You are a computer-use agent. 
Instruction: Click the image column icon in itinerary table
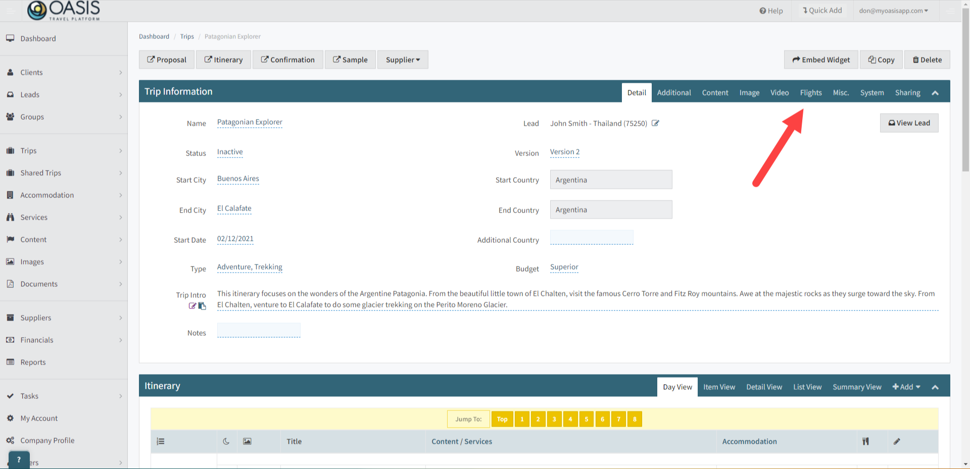click(247, 441)
